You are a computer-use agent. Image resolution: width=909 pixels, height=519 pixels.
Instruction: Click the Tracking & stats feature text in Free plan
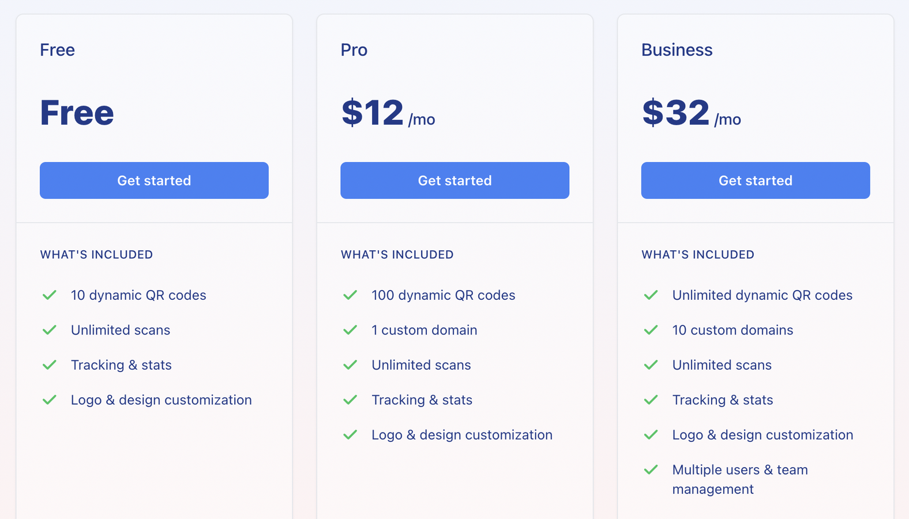121,364
